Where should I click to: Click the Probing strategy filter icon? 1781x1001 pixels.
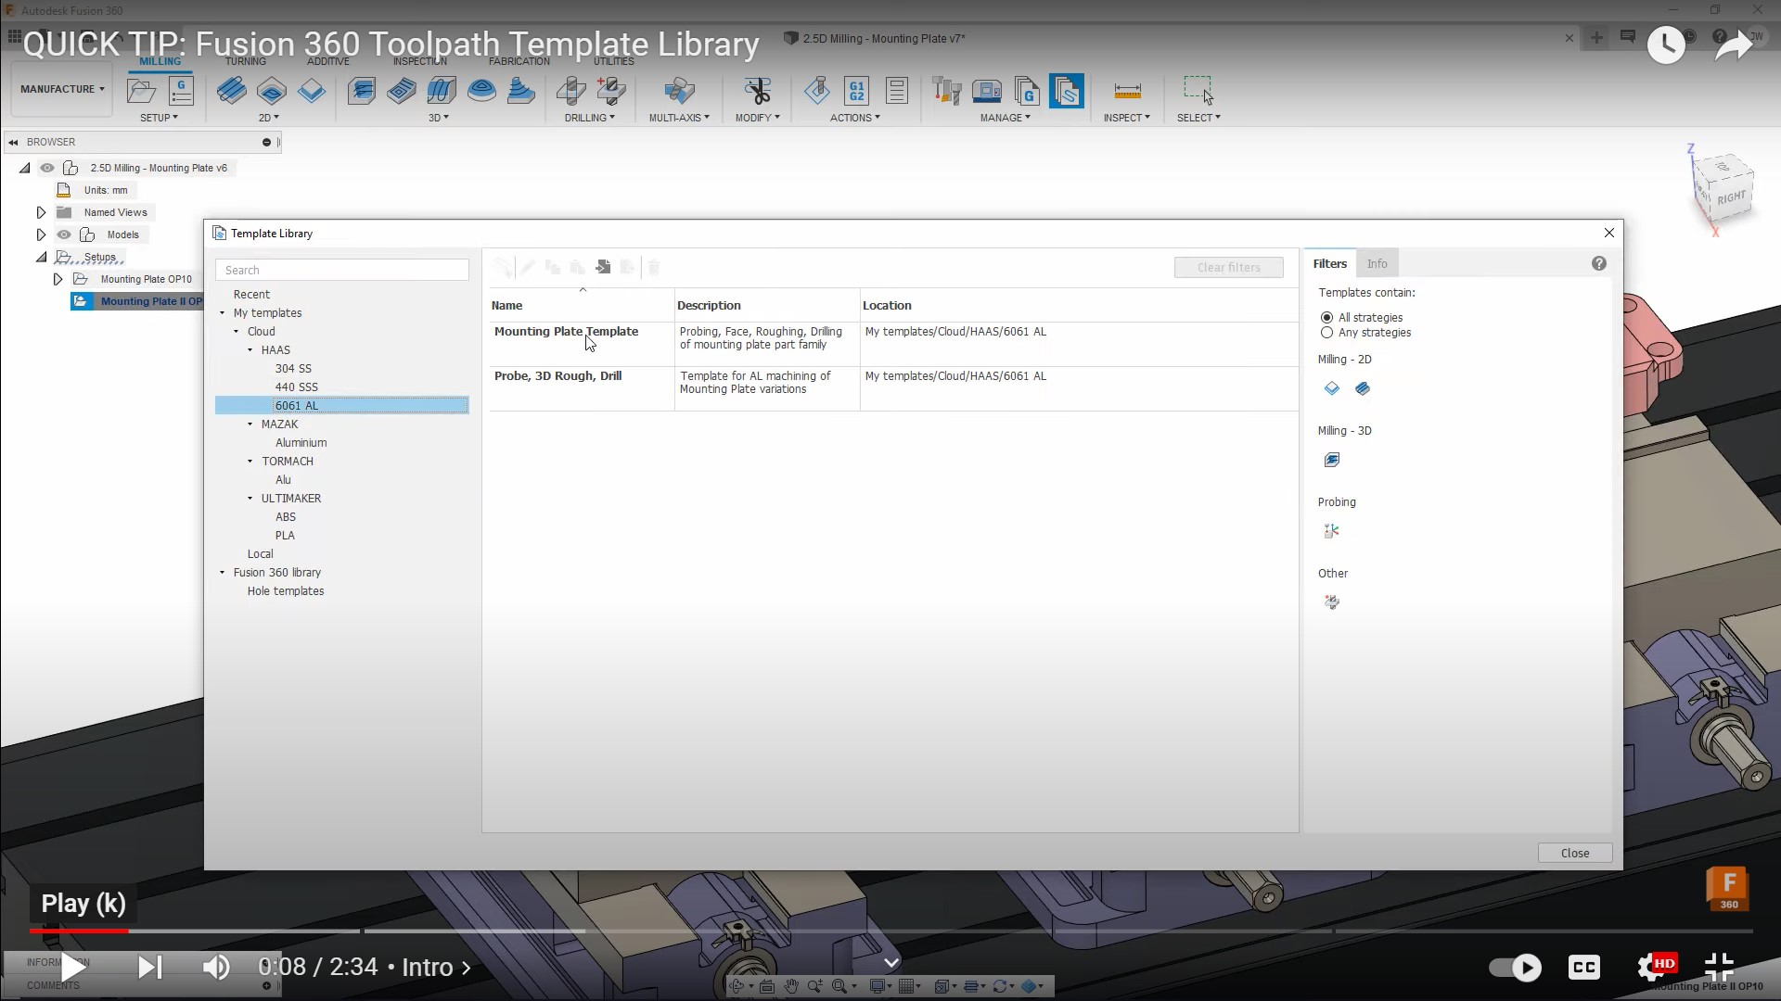[1332, 531]
